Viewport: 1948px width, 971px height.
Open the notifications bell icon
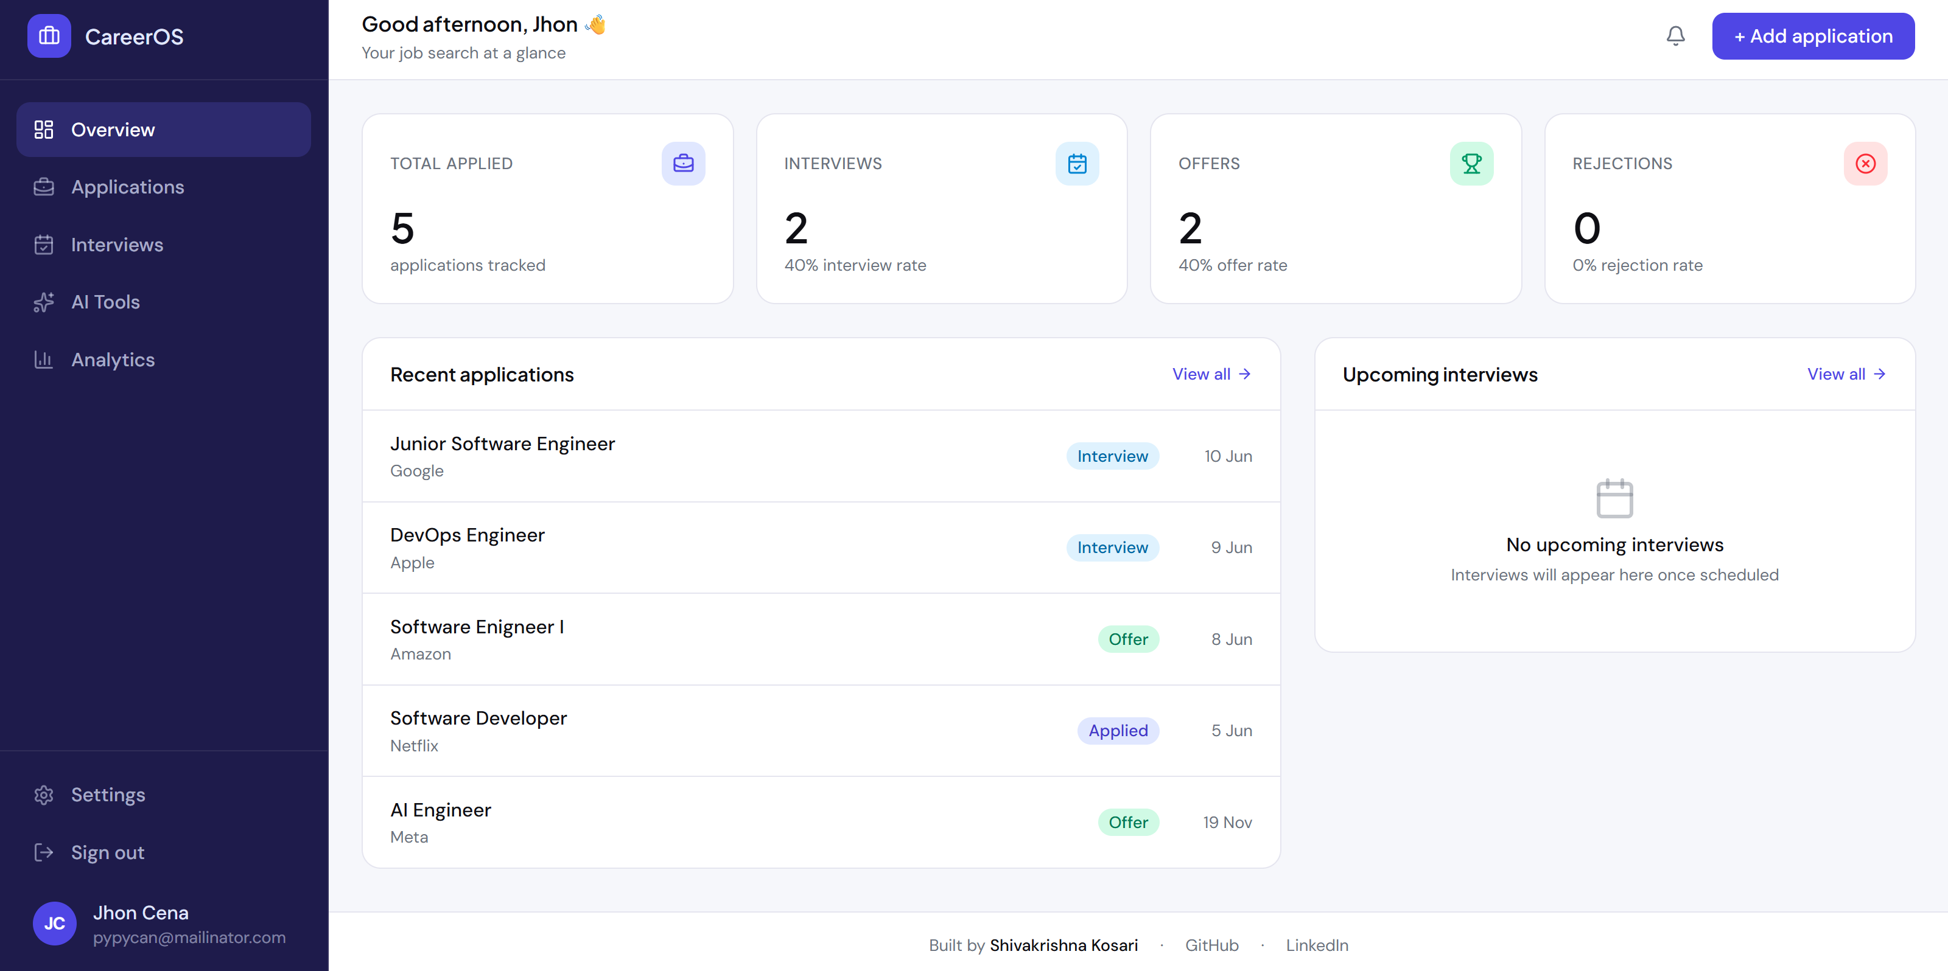pyautogui.click(x=1675, y=35)
